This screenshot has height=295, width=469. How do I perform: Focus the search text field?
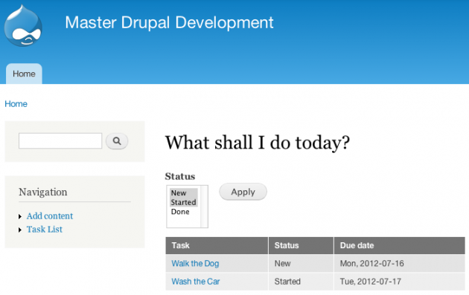[60, 141]
